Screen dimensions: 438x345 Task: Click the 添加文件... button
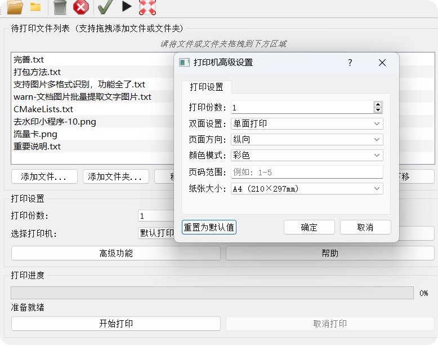coord(44,176)
